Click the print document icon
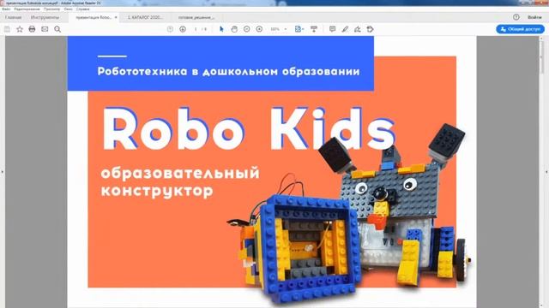Viewport: 549px width, 308px height. tap(32, 29)
